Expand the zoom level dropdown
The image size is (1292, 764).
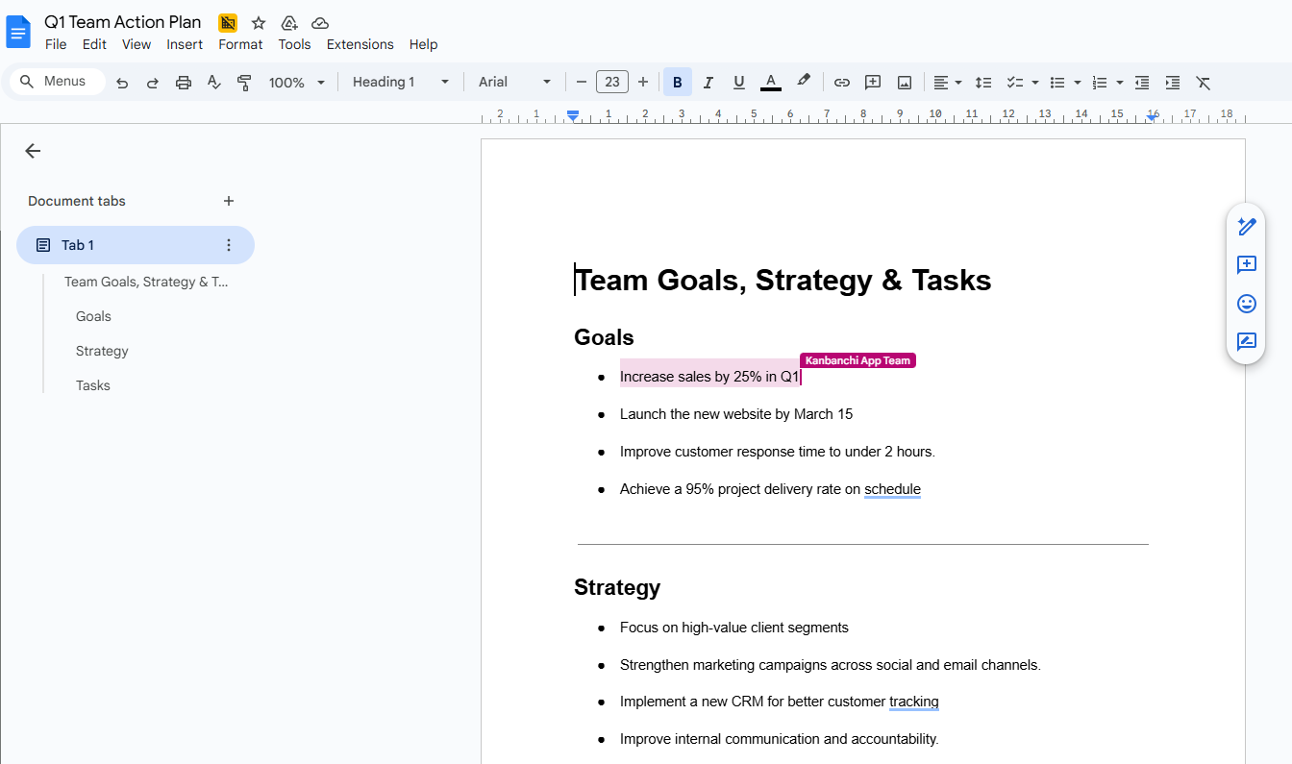[295, 83]
